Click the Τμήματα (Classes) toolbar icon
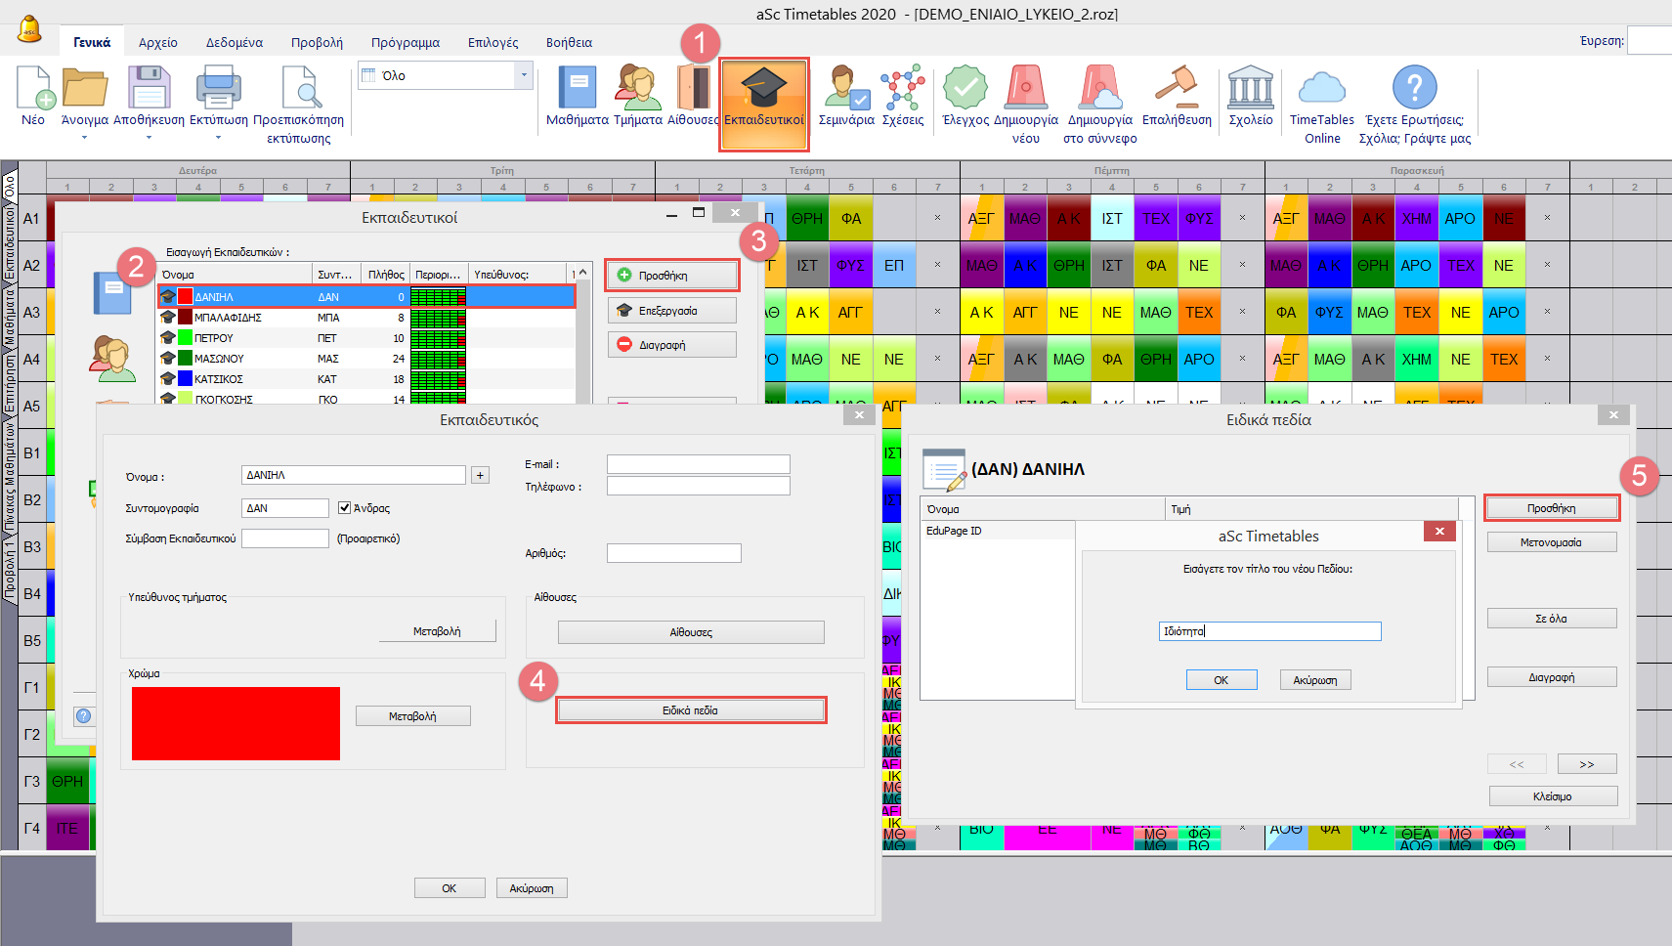This screenshot has height=946, width=1672. (637, 96)
